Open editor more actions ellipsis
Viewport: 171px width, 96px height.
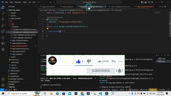click(168, 7)
